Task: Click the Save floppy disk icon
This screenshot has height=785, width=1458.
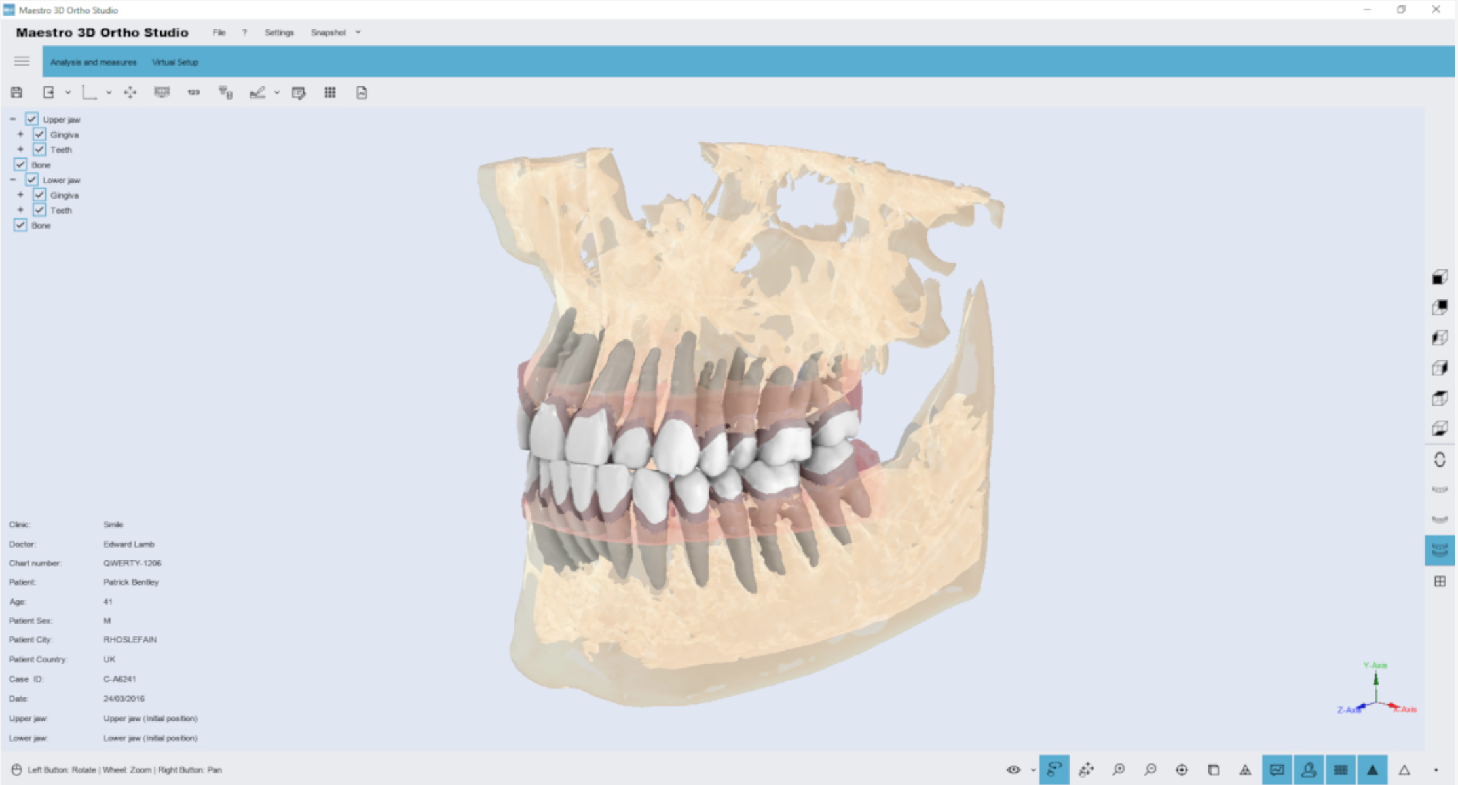Action: pos(17,92)
